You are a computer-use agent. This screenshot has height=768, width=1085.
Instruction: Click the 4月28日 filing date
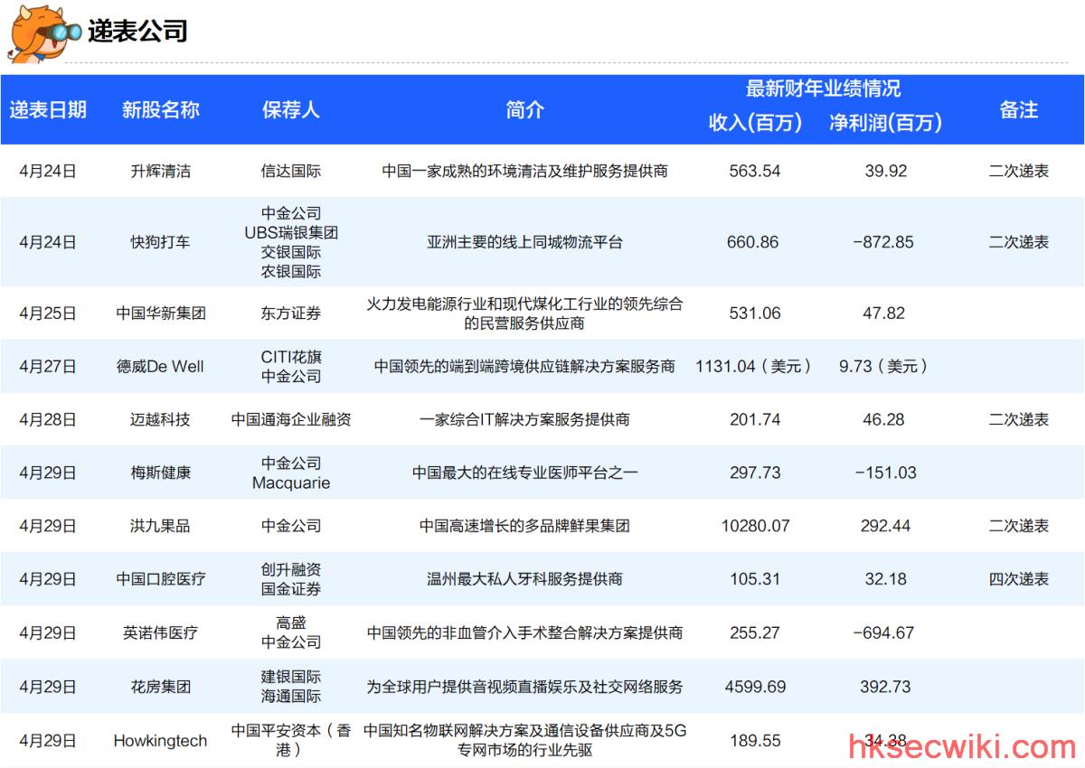48,419
